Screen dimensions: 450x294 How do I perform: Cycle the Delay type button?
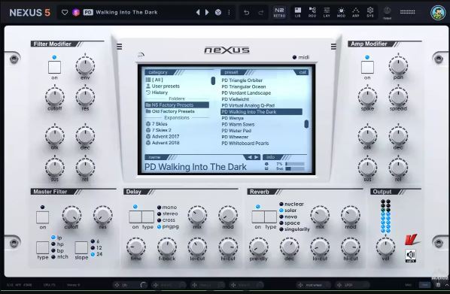[147, 217]
